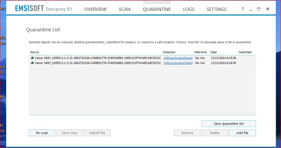This screenshot has width=281, height=148.
Task: Sort by the Source column header
Action: [35, 52]
